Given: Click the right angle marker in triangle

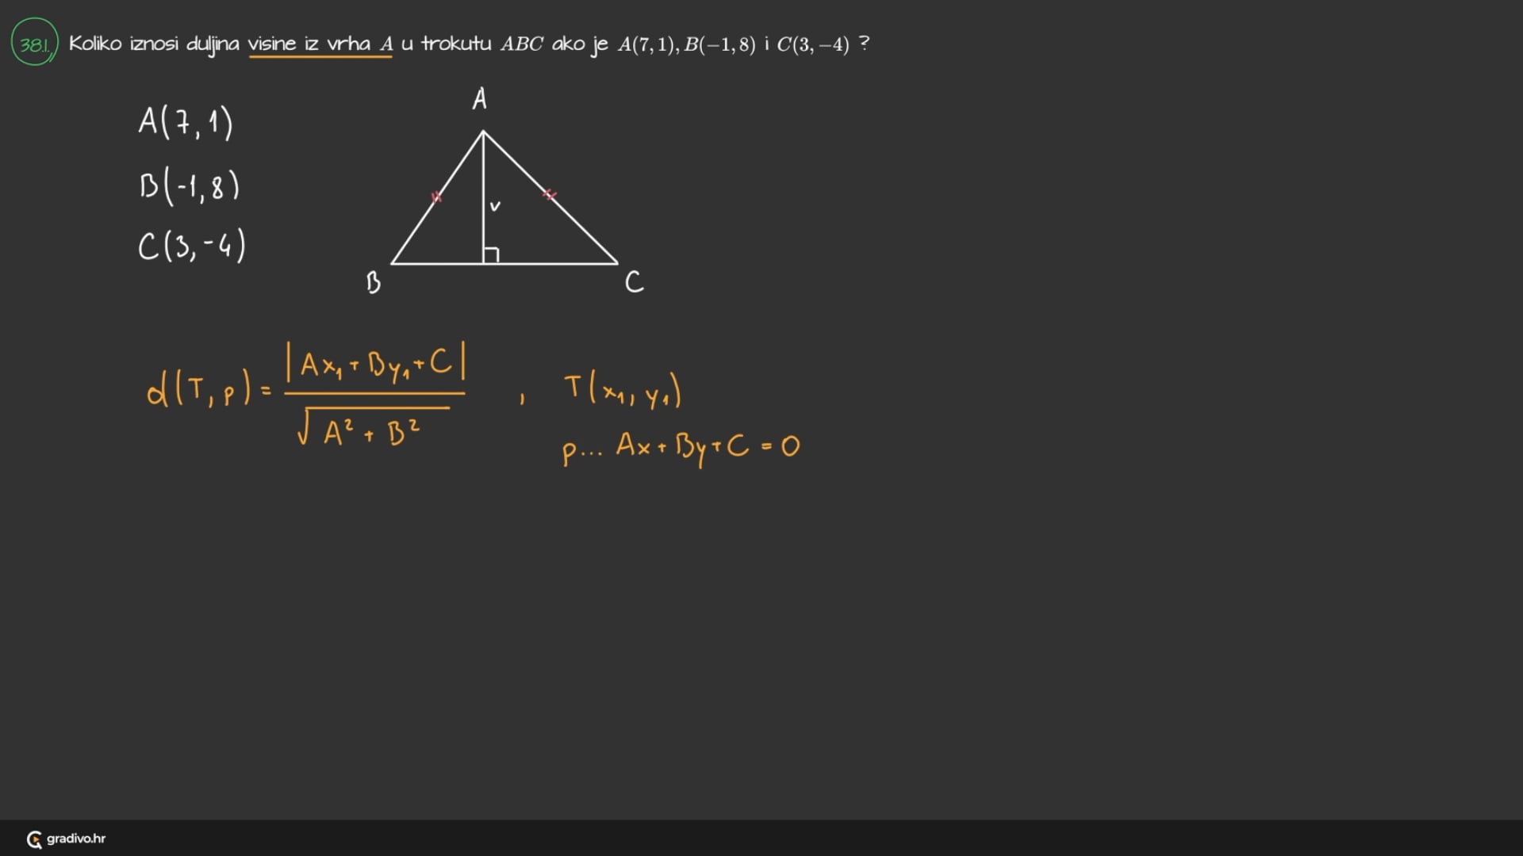Looking at the screenshot, I should pos(491,255).
